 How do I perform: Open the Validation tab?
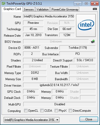point(43,9)
